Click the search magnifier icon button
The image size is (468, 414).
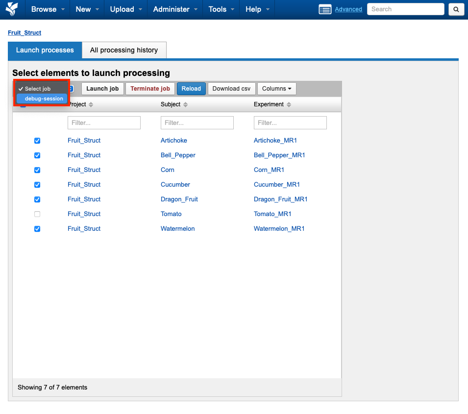pyautogui.click(x=456, y=9)
